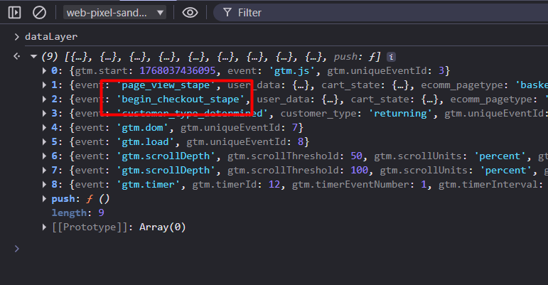Screen dimensions: 548x285
Task: Click the funnel filter icon
Action: pos(227,12)
